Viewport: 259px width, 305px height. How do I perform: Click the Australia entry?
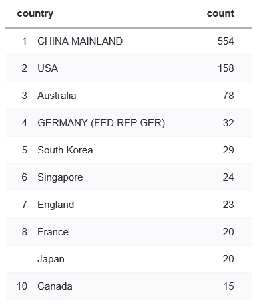(57, 96)
